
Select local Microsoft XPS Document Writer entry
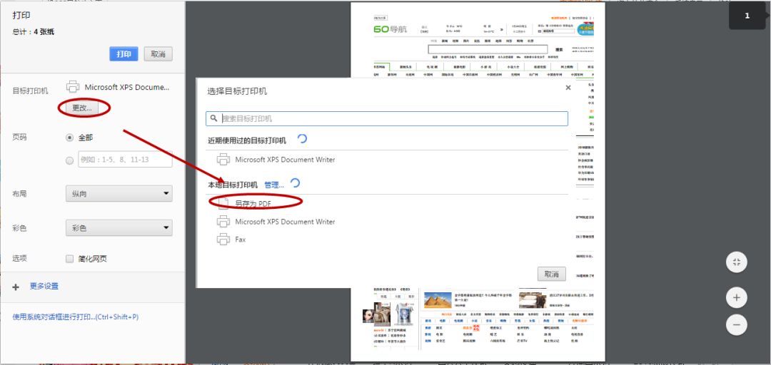pyautogui.click(x=285, y=222)
